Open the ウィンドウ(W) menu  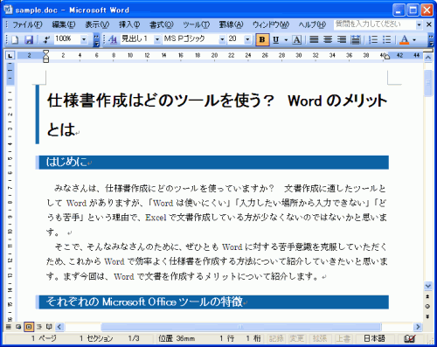[271, 24]
